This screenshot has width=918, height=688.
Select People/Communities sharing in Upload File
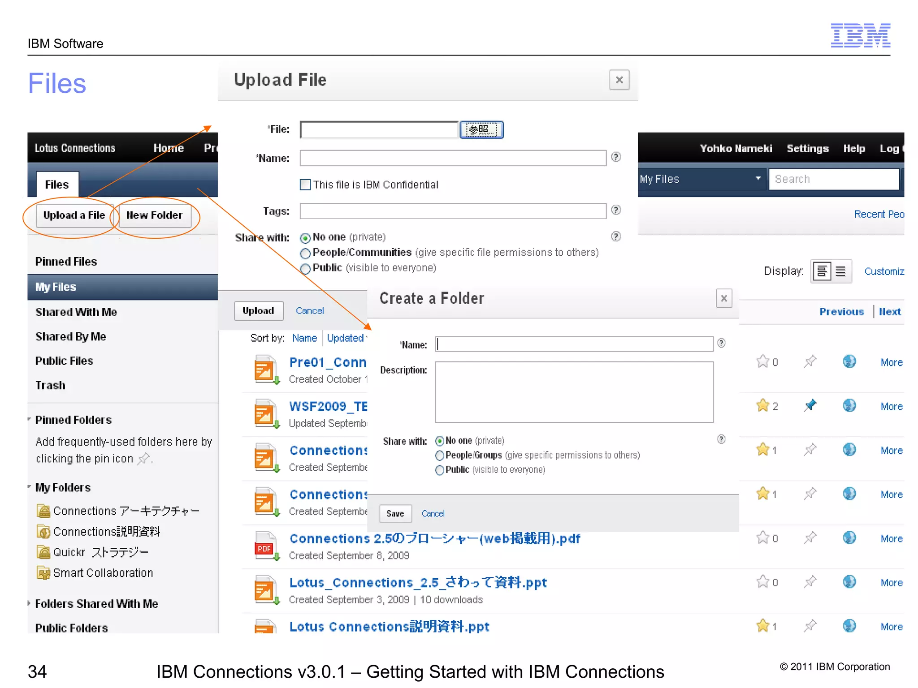(x=305, y=253)
